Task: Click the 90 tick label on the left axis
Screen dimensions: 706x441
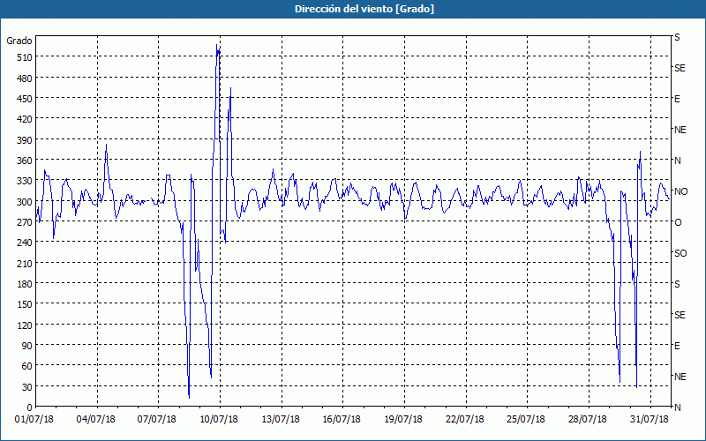Action: point(26,346)
